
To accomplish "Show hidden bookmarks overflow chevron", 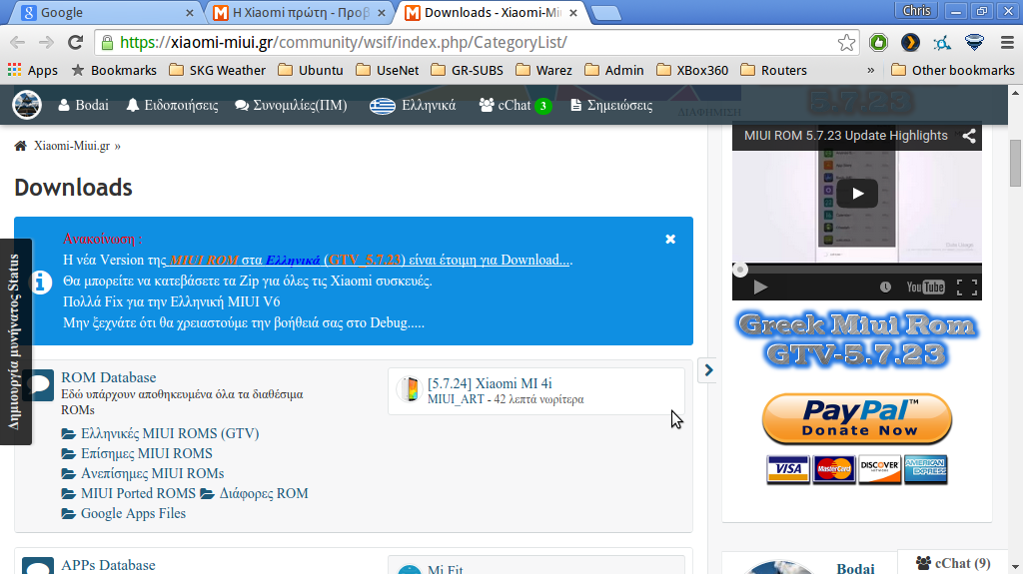I will click(870, 70).
